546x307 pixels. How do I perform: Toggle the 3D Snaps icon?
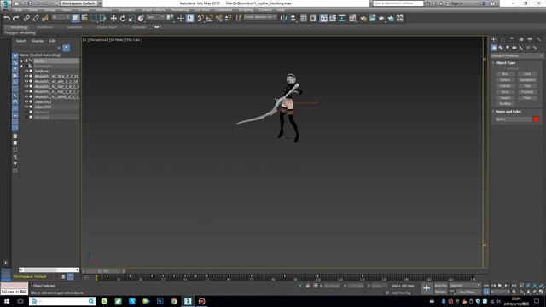pyautogui.click(x=200, y=19)
